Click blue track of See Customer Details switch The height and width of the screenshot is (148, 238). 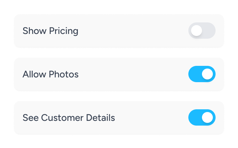click(x=195, y=117)
